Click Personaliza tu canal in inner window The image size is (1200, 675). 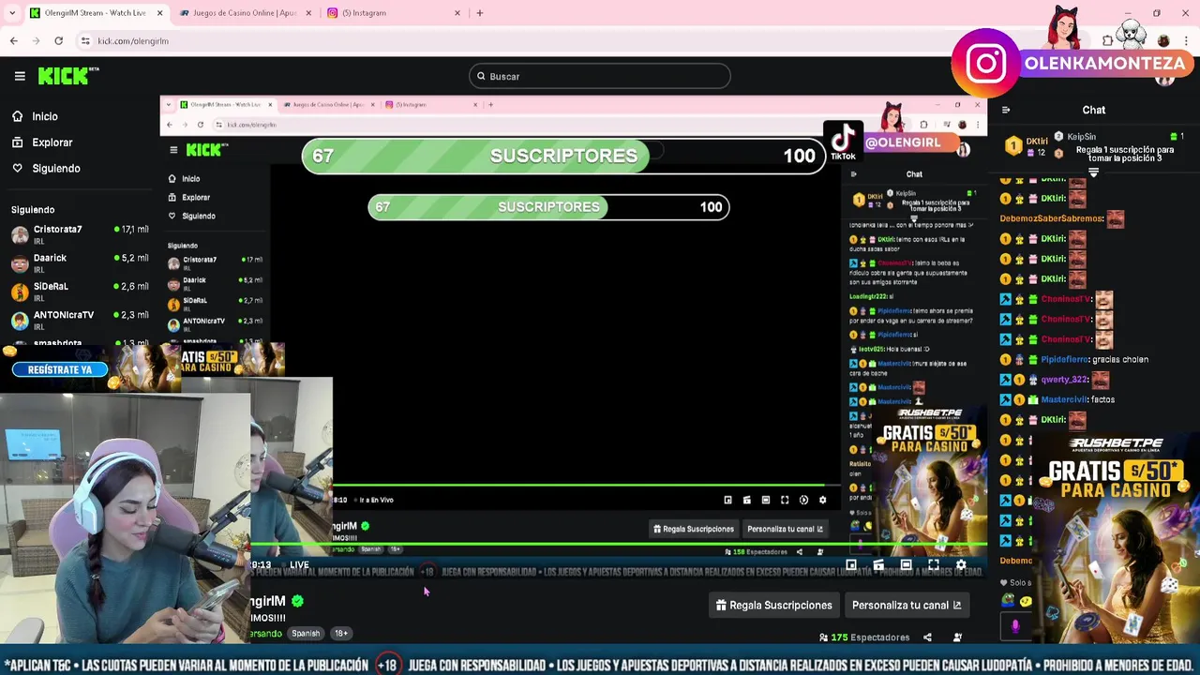[x=785, y=529]
